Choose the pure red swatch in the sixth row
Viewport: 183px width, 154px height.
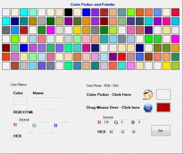point(122,57)
